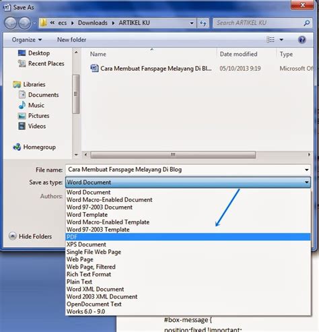
Task: Select 'Downloads' in the address breadcrumb
Action: click(x=93, y=23)
